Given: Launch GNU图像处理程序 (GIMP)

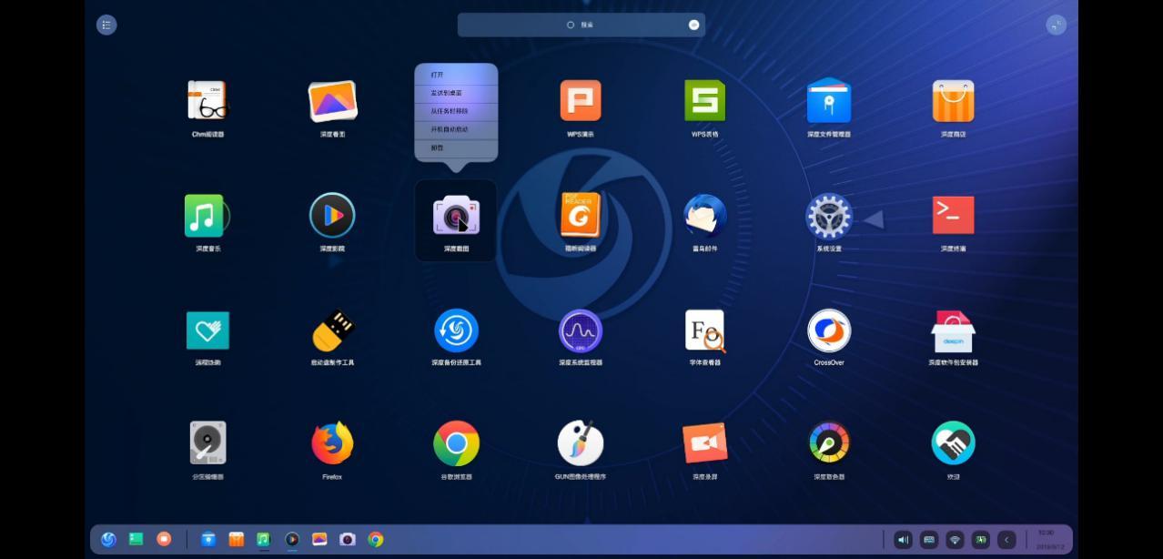Looking at the screenshot, I should 580,443.
